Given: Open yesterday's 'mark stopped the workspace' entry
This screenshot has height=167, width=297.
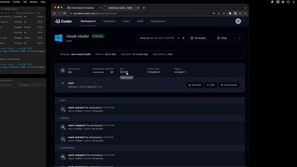Looking at the screenshot, I should 149,127.
